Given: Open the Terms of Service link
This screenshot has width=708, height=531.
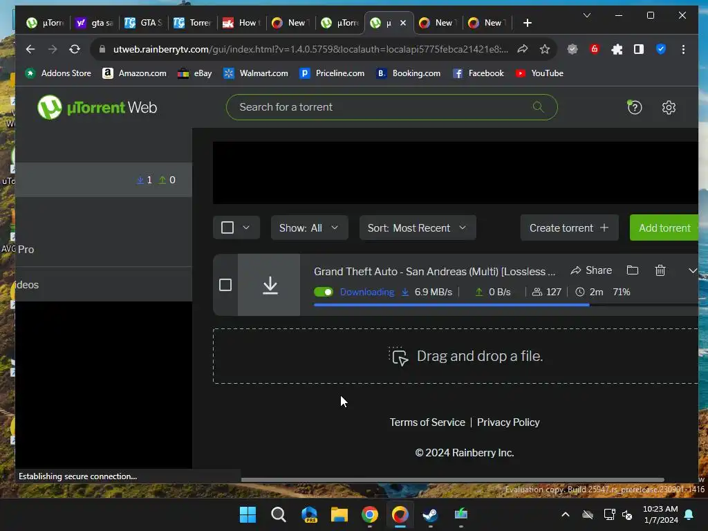Looking at the screenshot, I should (427, 422).
